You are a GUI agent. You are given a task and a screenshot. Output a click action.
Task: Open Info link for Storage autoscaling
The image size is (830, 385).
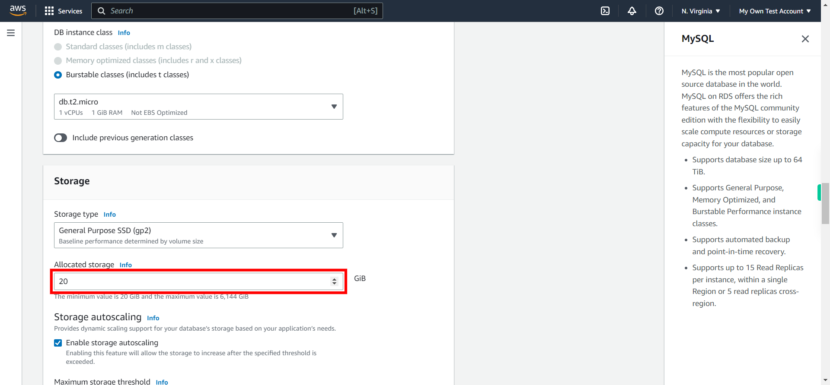click(x=153, y=318)
